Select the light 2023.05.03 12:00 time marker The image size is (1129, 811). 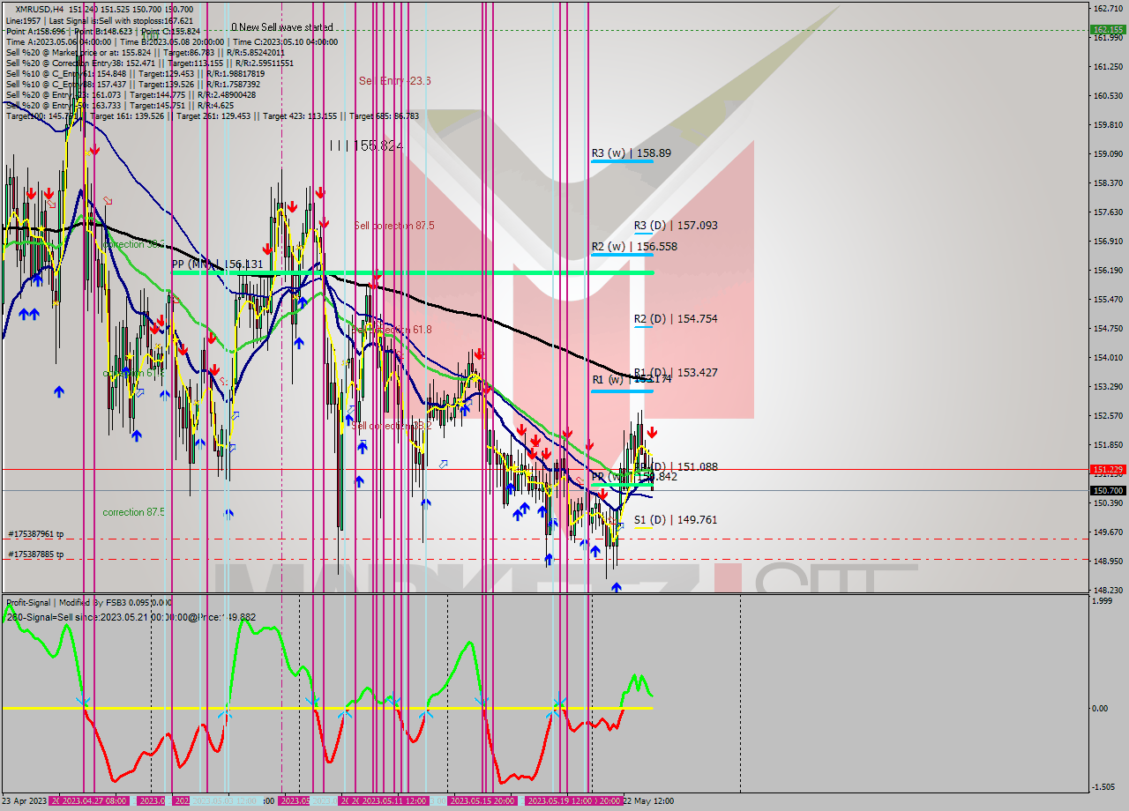pyautogui.click(x=226, y=800)
